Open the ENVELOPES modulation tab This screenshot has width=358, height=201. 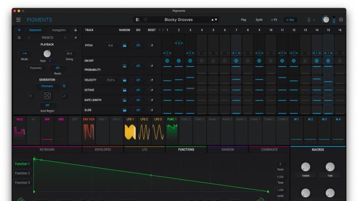click(x=103, y=149)
